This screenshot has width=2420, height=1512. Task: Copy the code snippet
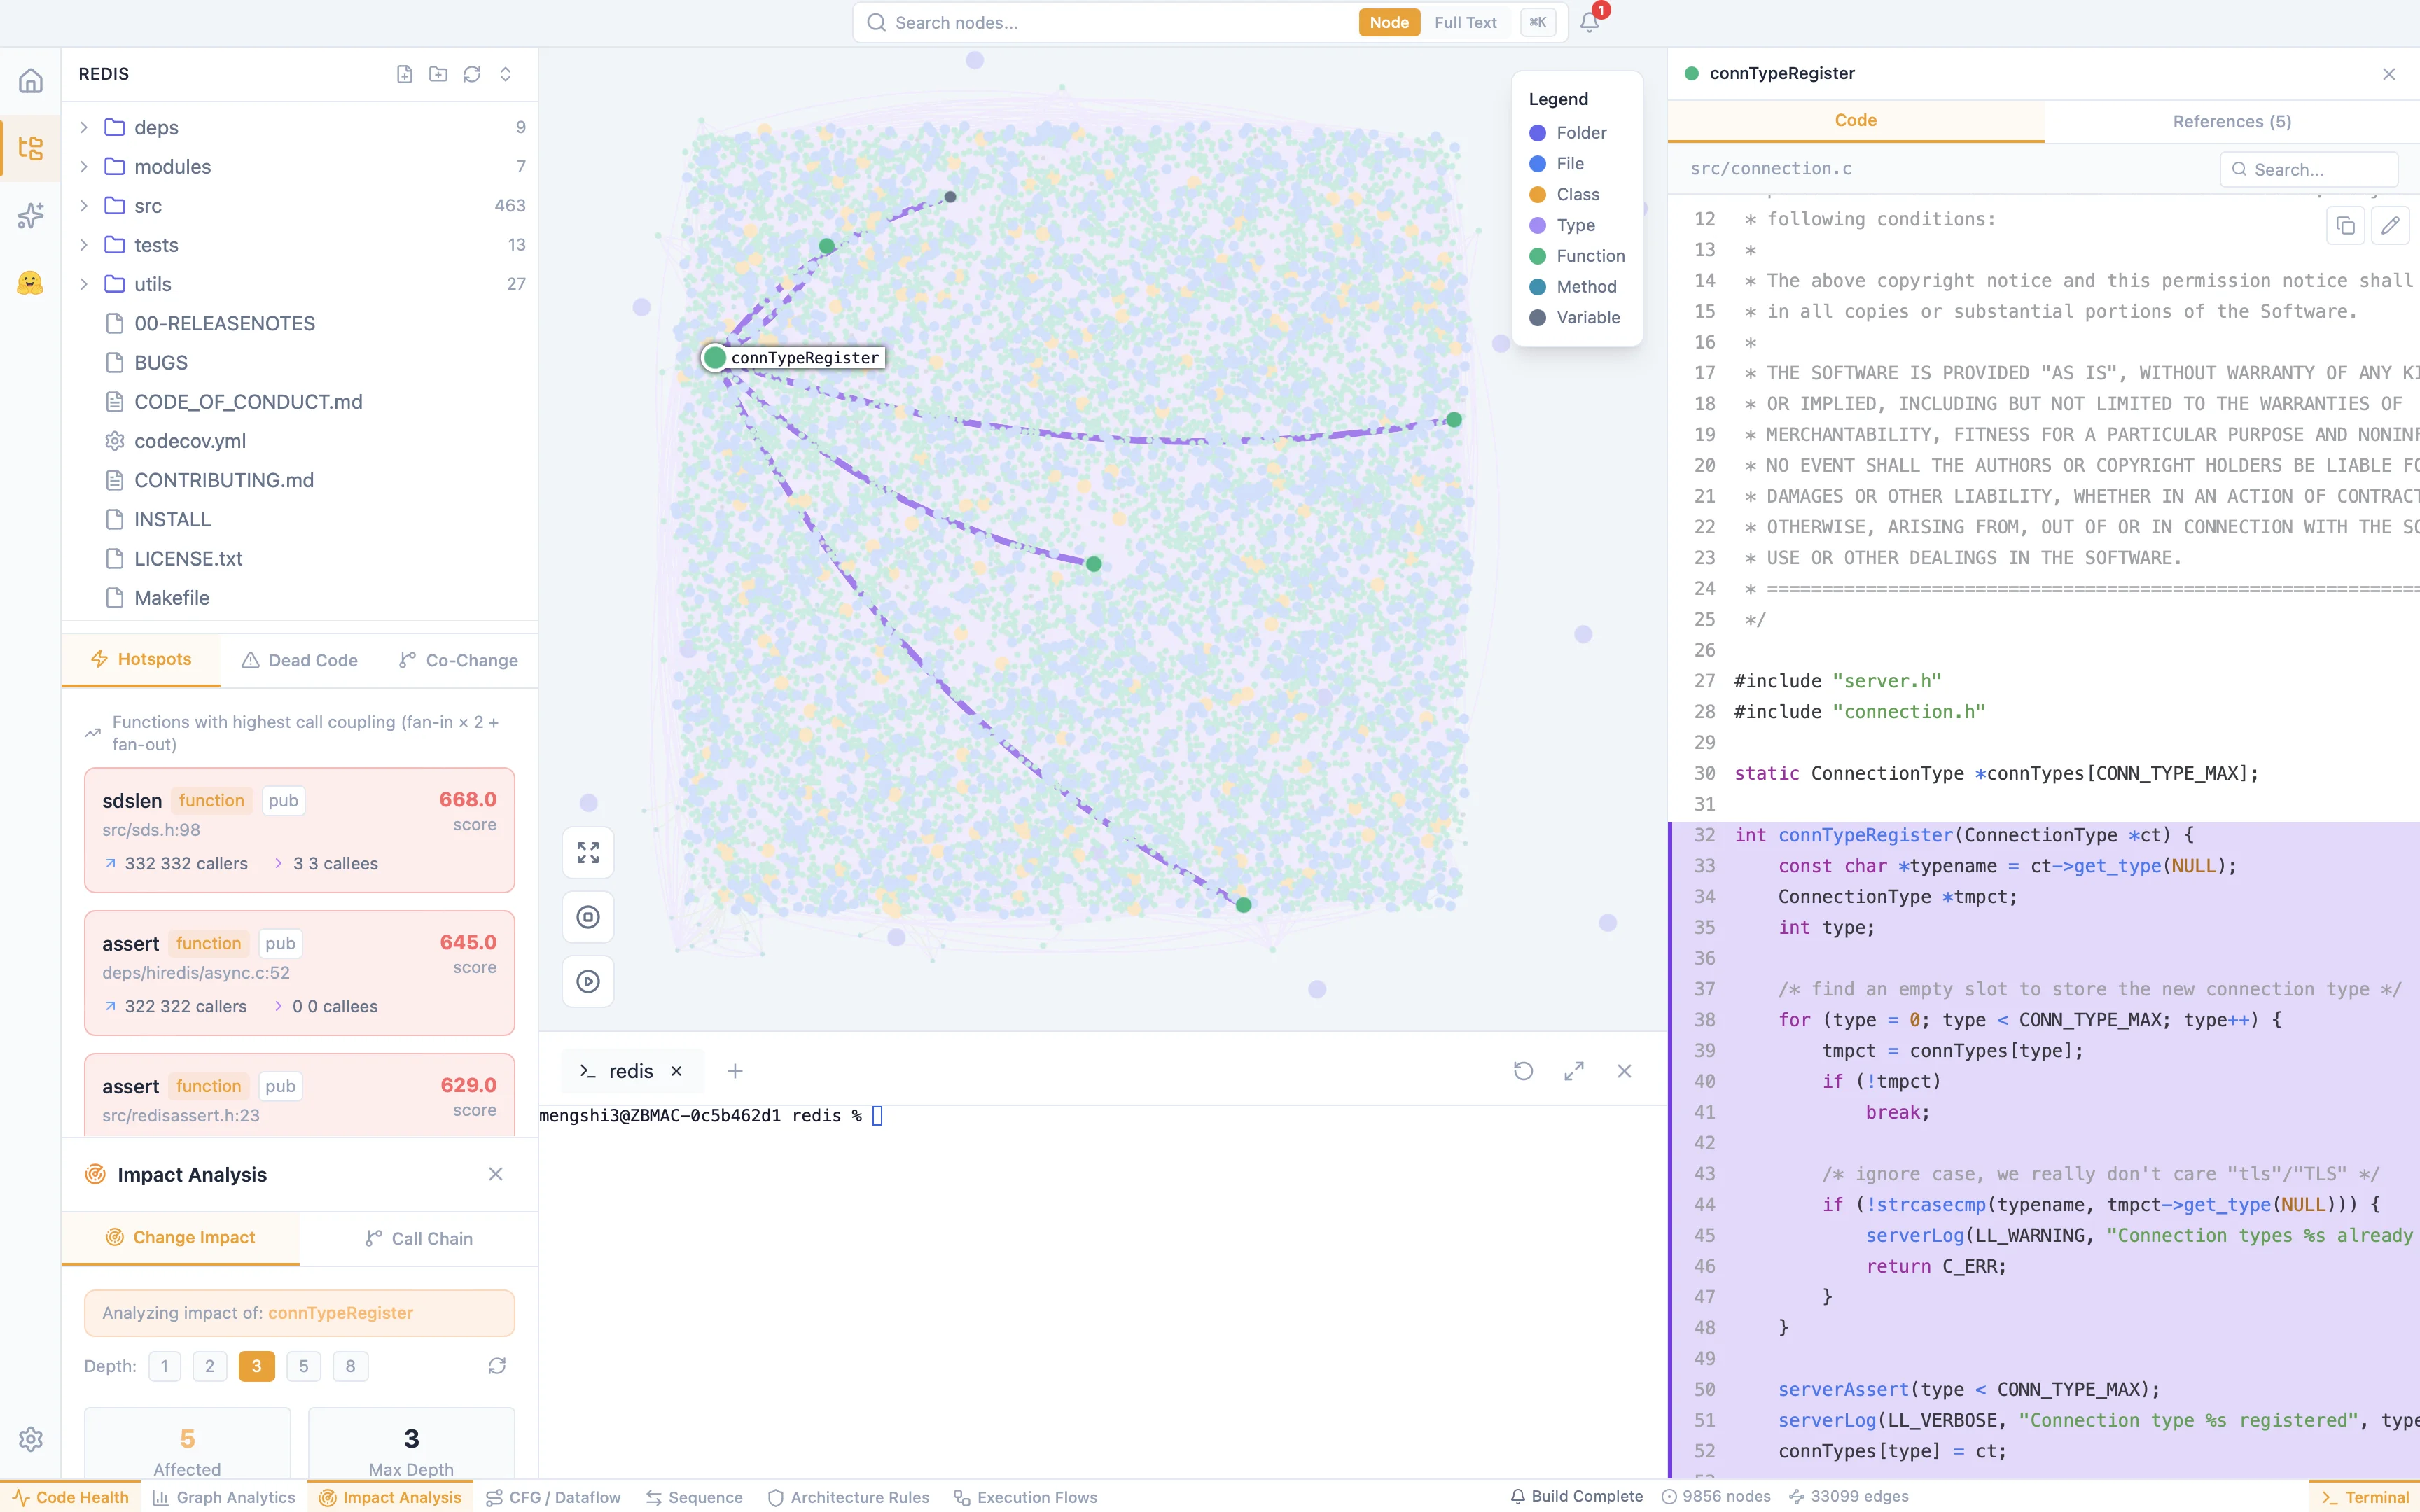2345,226
